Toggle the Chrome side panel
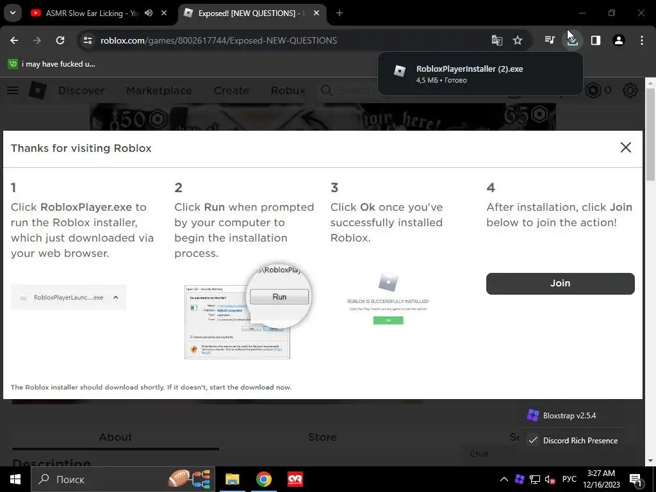 (x=595, y=40)
